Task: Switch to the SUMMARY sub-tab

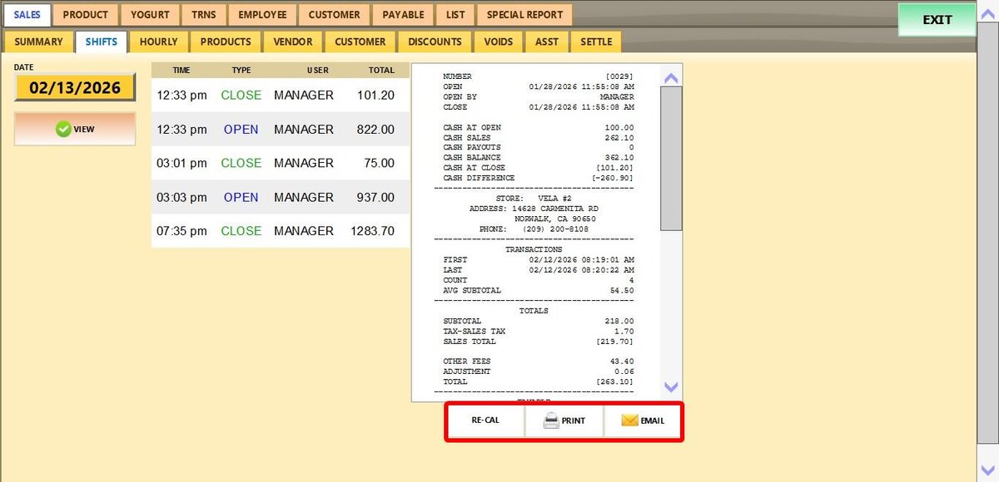Action: [38, 42]
